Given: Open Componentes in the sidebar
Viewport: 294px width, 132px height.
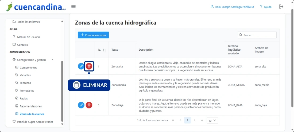Looking at the screenshot, I should click(x=28, y=67).
